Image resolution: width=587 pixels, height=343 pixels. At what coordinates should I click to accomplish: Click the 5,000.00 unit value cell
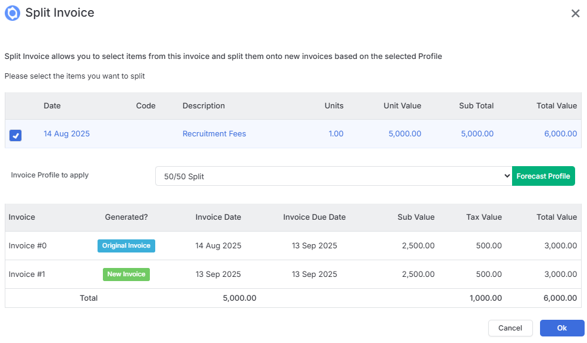[404, 134]
